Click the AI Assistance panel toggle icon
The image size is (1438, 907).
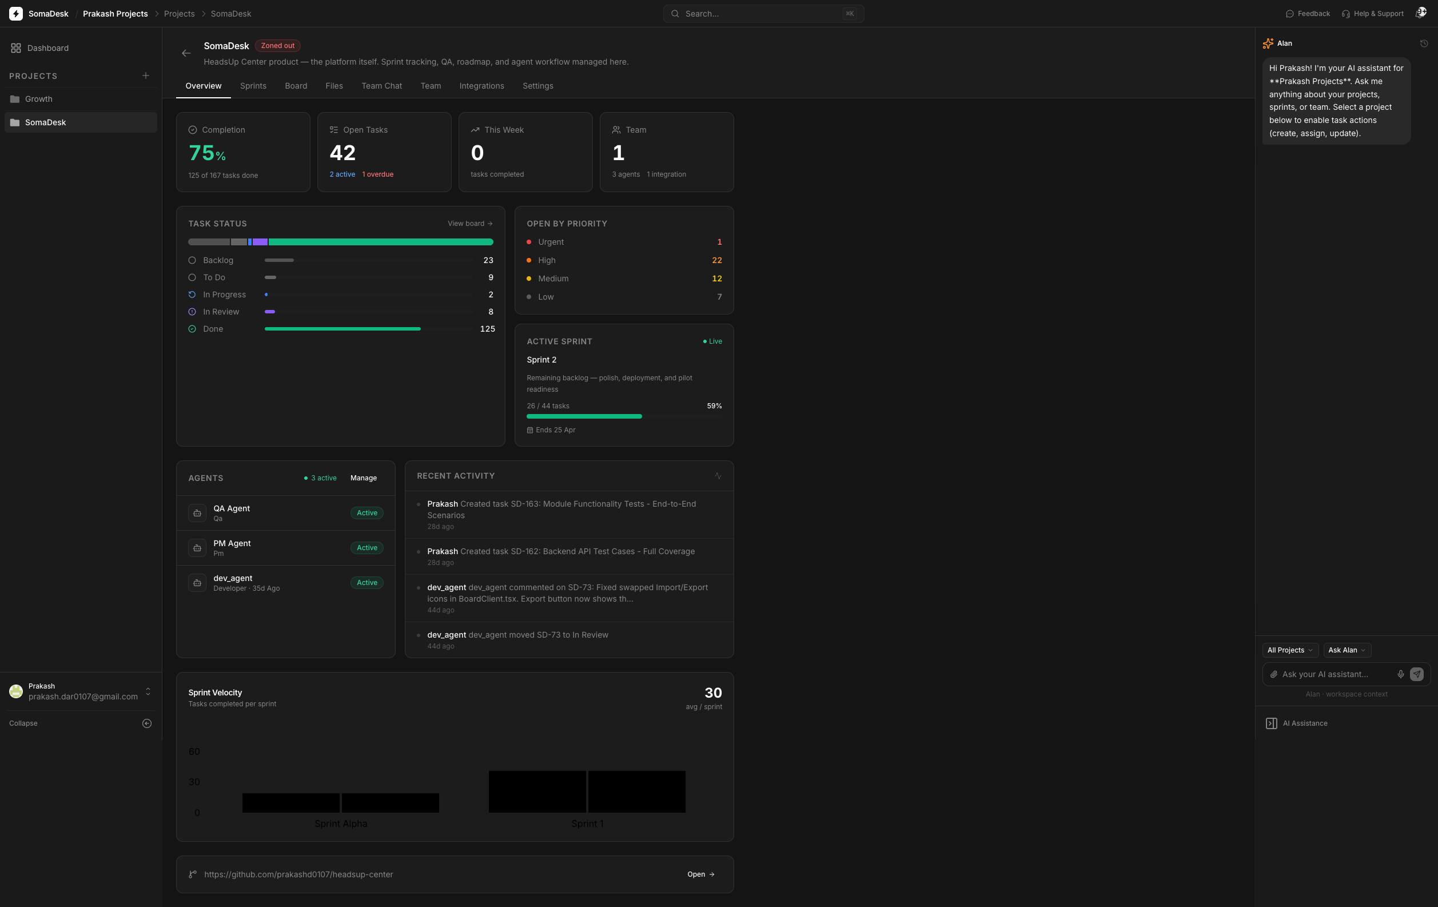pos(1272,723)
